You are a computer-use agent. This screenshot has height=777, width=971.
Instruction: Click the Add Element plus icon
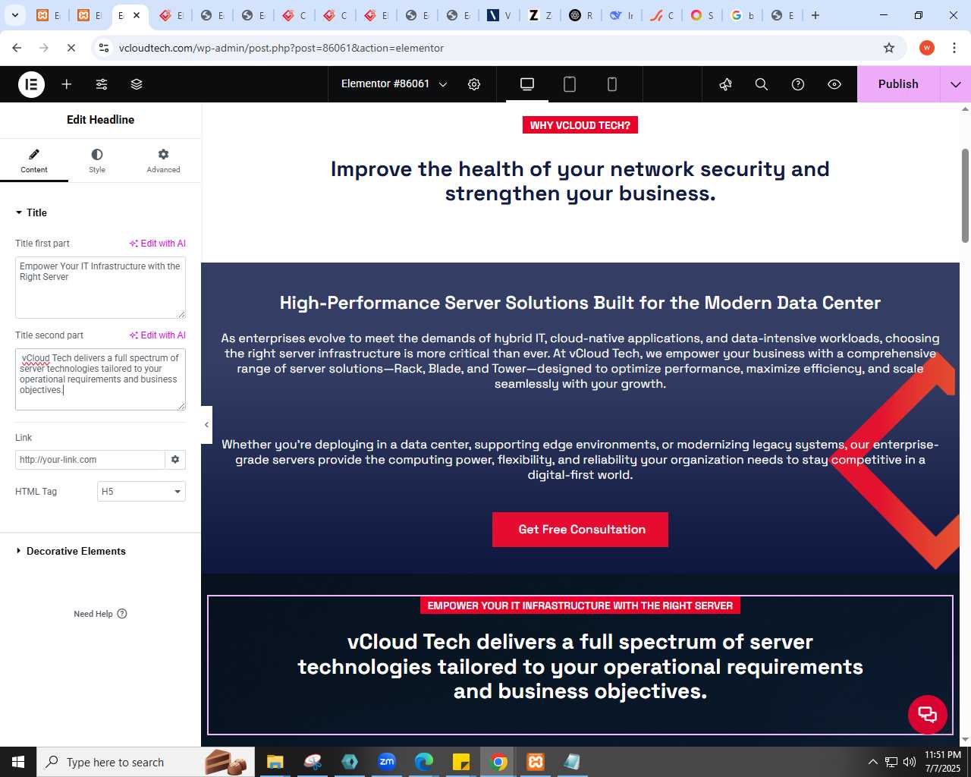pyautogui.click(x=67, y=84)
